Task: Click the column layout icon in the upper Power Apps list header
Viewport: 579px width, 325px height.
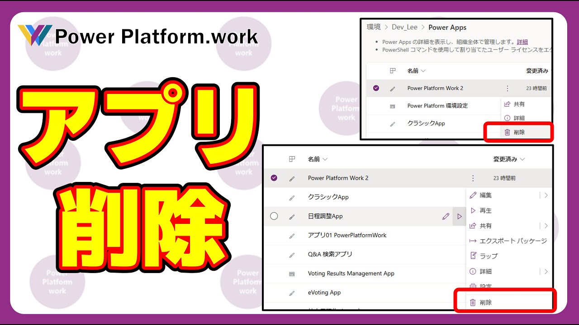Action: point(393,71)
